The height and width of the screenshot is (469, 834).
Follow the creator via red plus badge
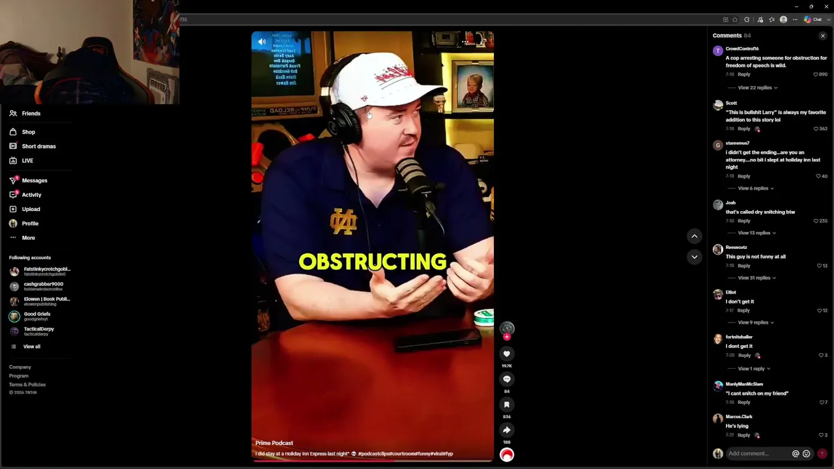[507, 337]
